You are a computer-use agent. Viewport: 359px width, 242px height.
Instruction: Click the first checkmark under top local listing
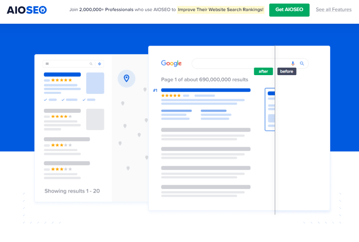coord(46,100)
